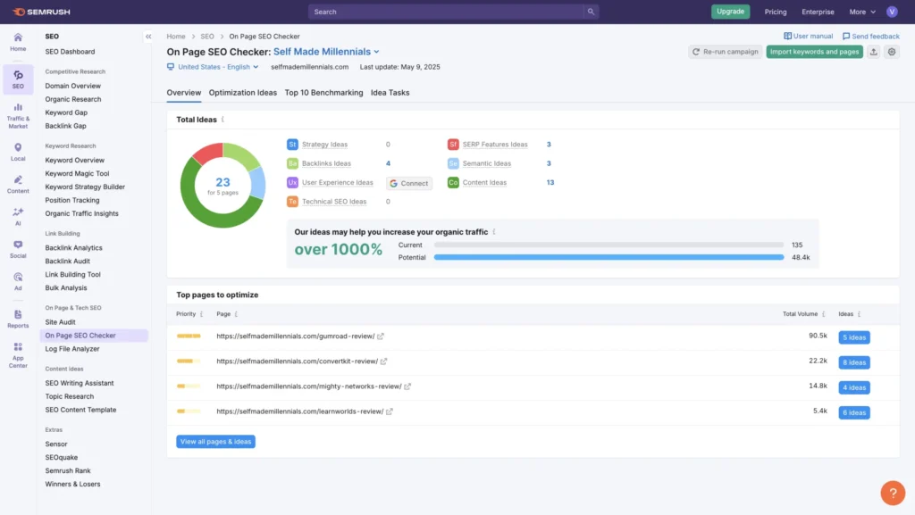915x515 pixels.
Task: Open campaign settings via the gear icon
Action: [x=891, y=52]
